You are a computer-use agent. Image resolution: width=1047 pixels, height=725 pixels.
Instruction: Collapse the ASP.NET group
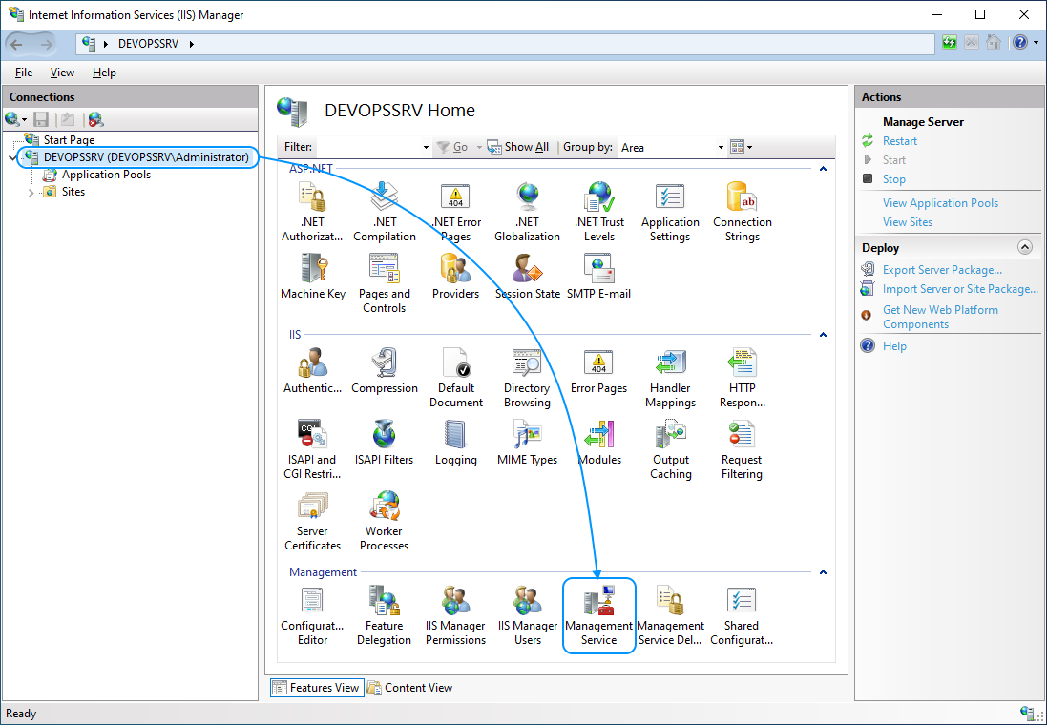click(x=823, y=169)
